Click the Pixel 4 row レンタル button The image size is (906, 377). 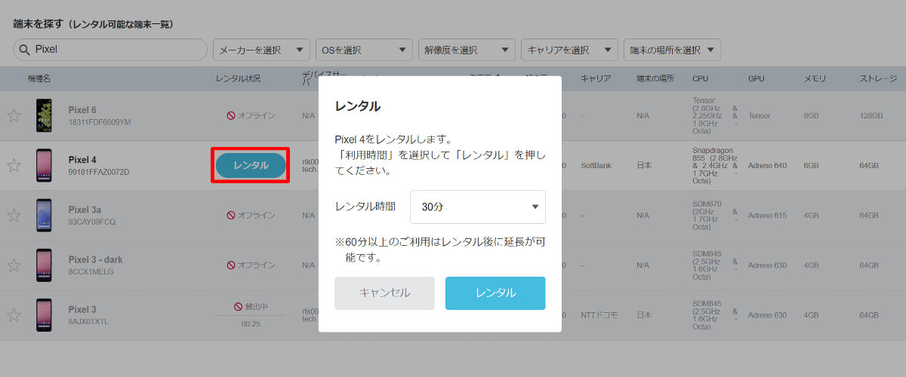coord(251,166)
